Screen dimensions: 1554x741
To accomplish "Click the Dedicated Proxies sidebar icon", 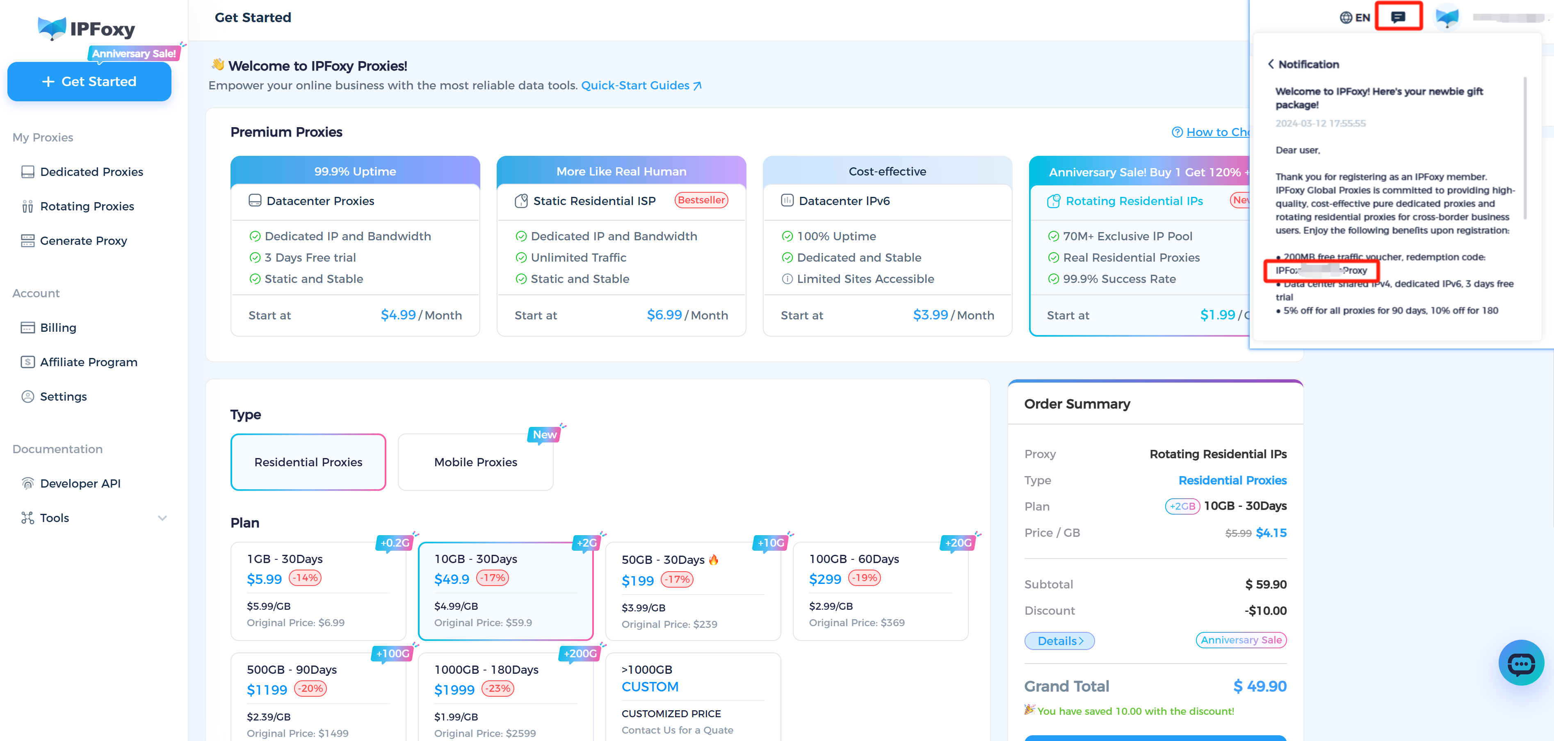I will 27,172.
